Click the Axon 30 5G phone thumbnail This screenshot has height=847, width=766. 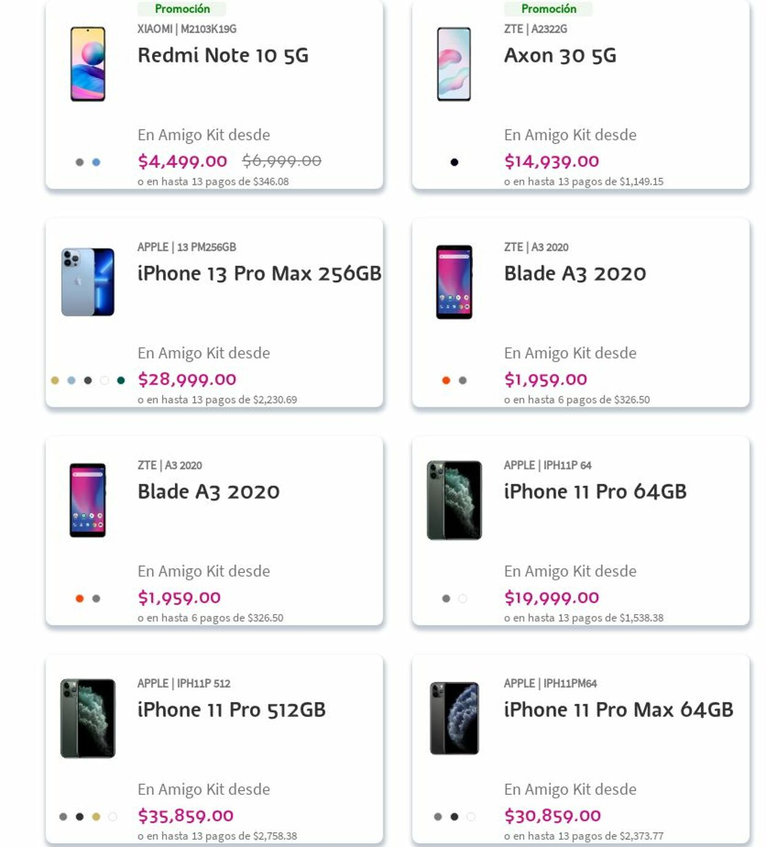pyautogui.click(x=454, y=64)
